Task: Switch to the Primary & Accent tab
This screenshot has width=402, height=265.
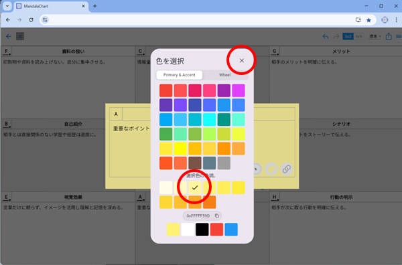Action: tap(179, 75)
